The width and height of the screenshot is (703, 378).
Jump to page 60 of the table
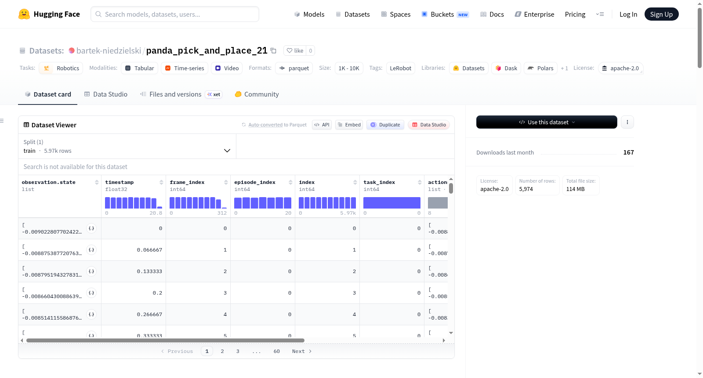coord(277,351)
